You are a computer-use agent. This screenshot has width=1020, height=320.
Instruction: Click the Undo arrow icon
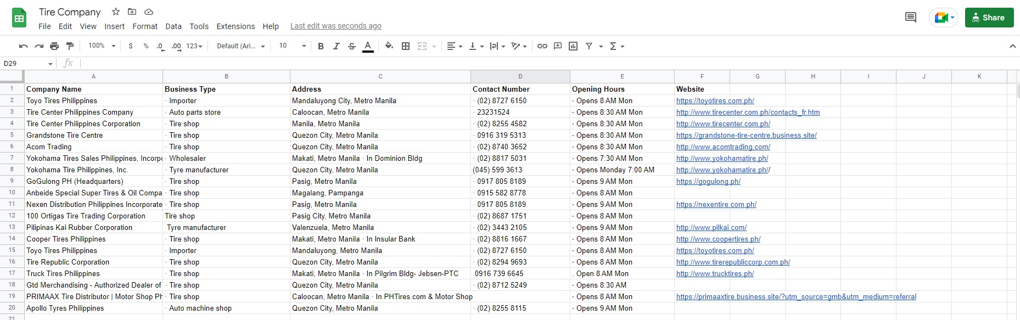click(x=23, y=46)
